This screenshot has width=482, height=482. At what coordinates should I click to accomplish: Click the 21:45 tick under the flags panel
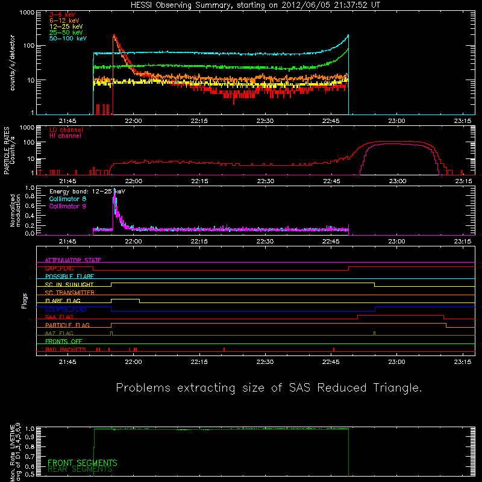(67, 362)
